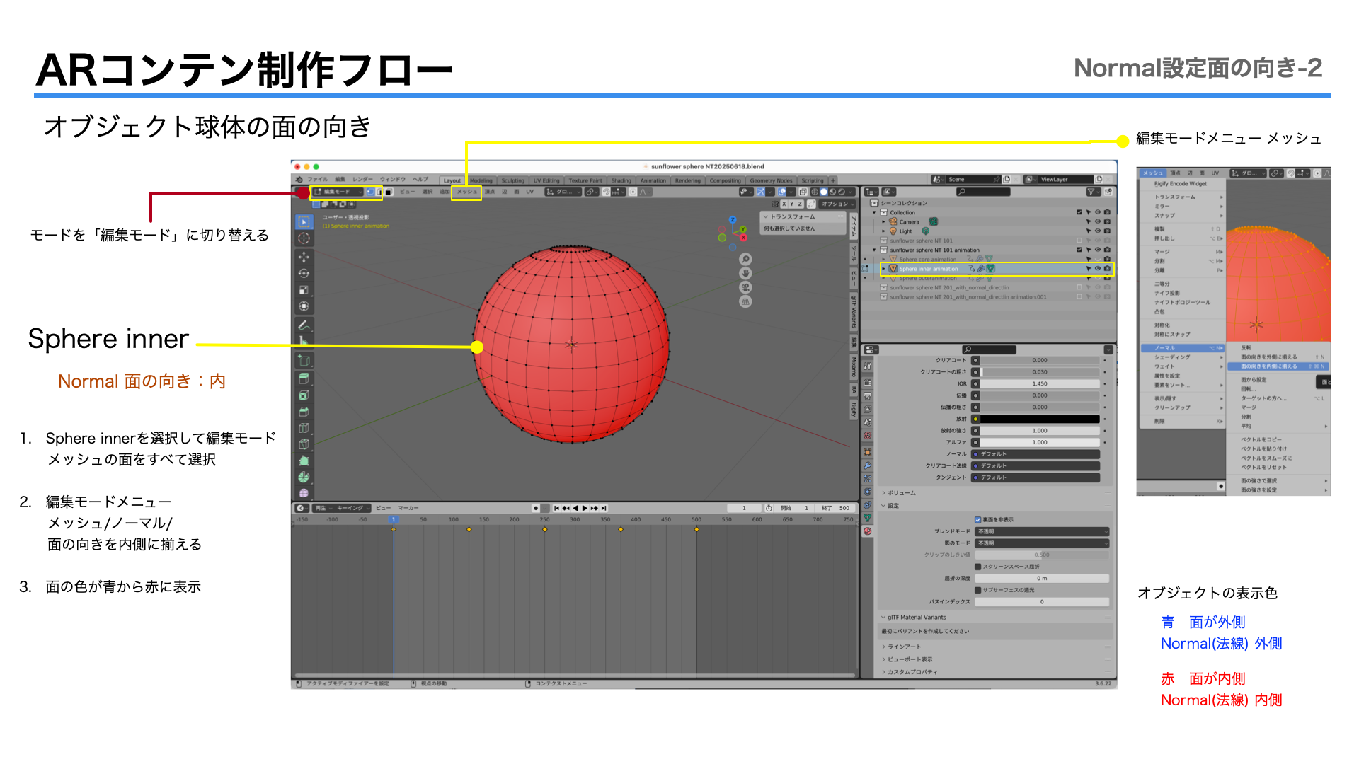Open the 編集モード mode dropdown

(338, 192)
